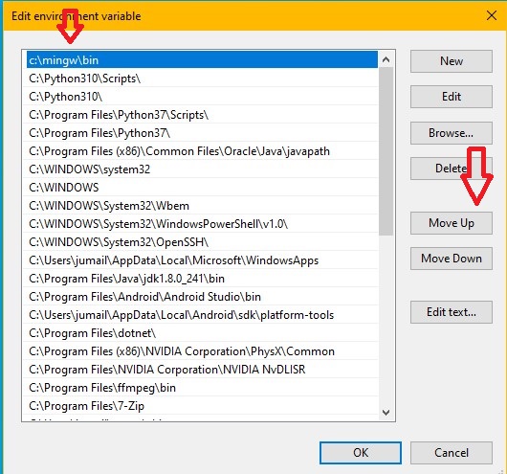
Task: Move the selected entry down
Action: click(452, 259)
